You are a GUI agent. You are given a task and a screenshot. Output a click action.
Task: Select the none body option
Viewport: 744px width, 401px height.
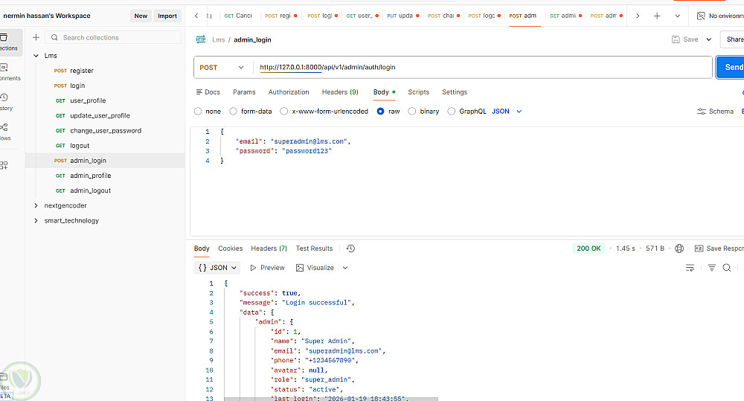click(x=198, y=112)
